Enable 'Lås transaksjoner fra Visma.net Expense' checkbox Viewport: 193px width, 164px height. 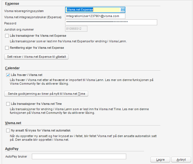[x=7, y=36]
